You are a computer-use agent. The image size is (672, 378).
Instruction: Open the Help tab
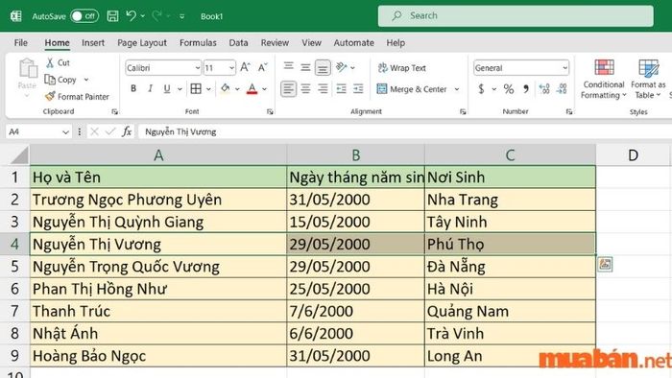(x=396, y=43)
